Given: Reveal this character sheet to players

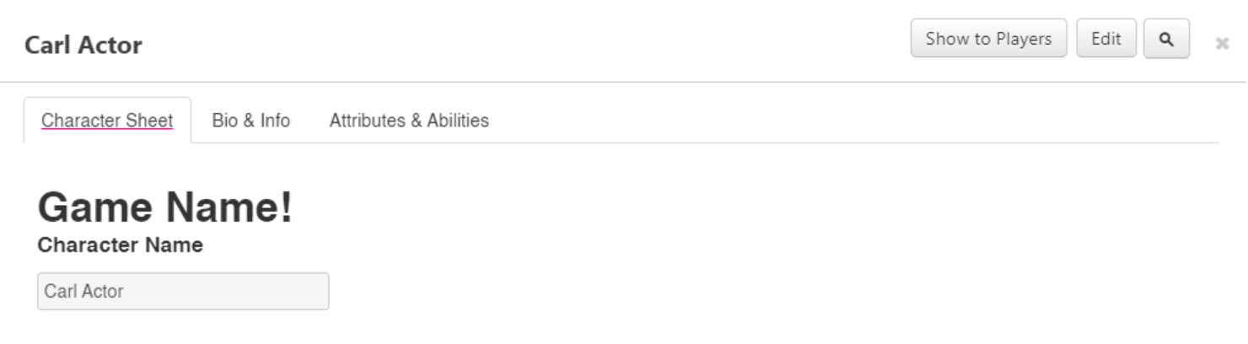Looking at the screenshot, I should 988,39.
